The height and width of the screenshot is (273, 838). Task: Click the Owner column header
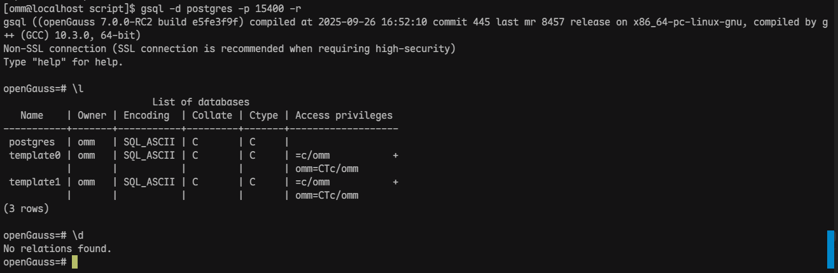pos(92,116)
